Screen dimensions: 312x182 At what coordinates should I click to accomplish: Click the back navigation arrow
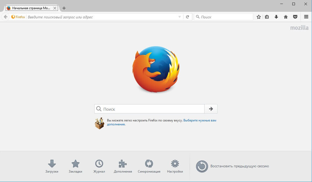point(6,17)
